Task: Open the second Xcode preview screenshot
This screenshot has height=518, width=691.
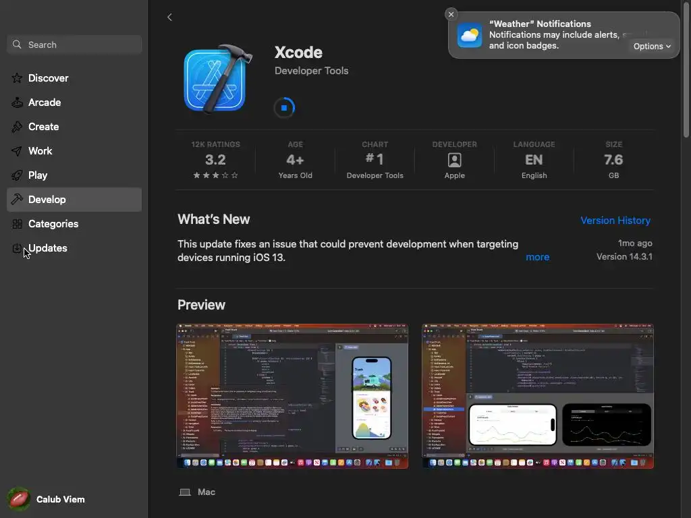Action: 538,396
